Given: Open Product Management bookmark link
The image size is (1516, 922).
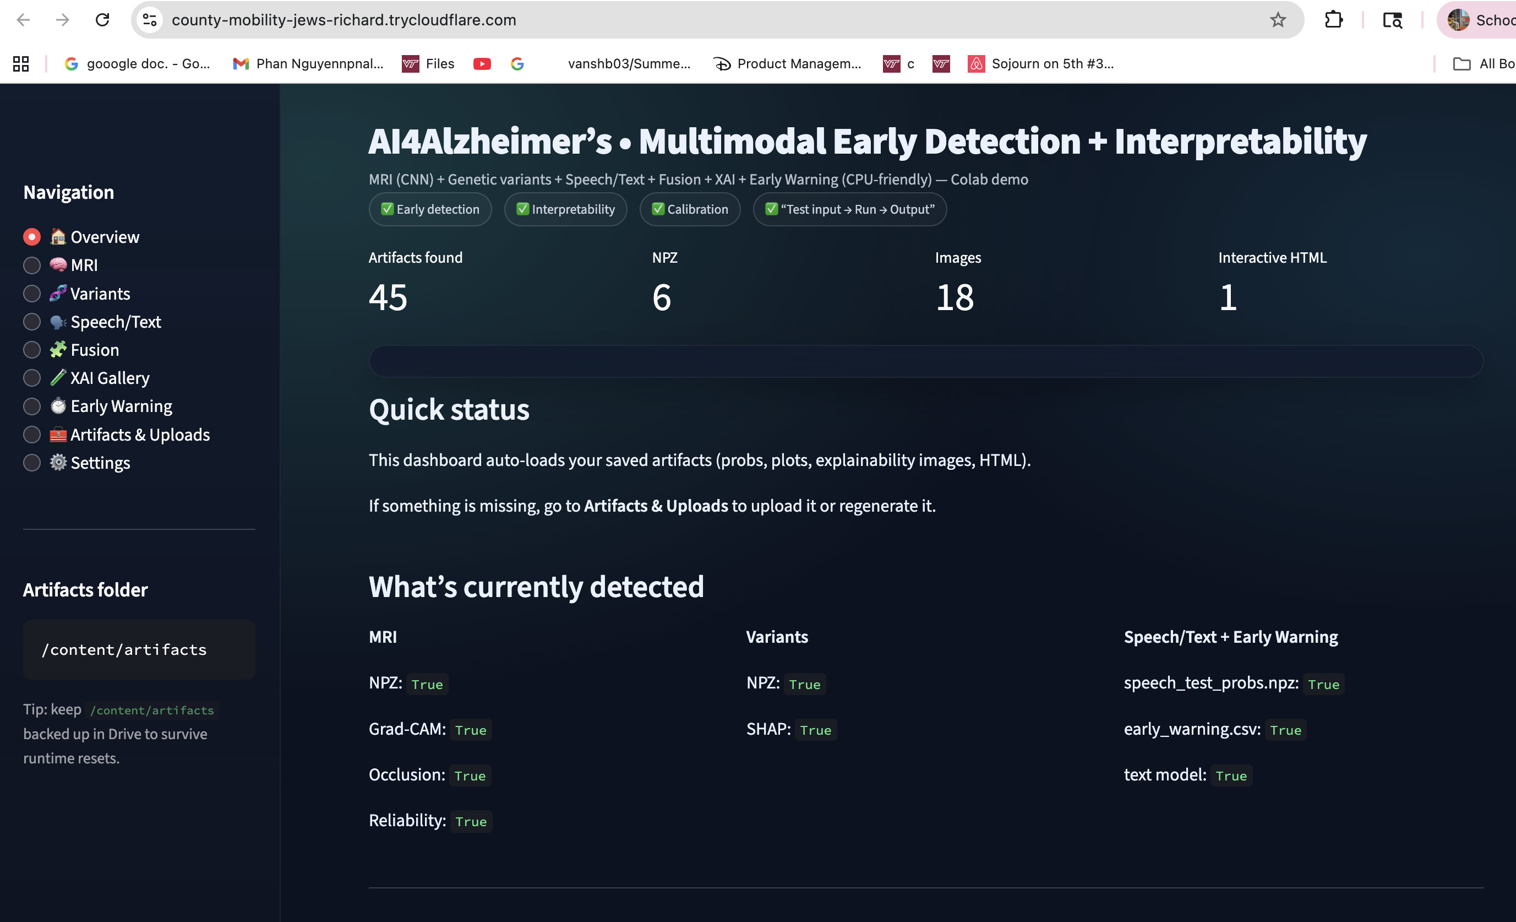Looking at the screenshot, I should click(788, 63).
